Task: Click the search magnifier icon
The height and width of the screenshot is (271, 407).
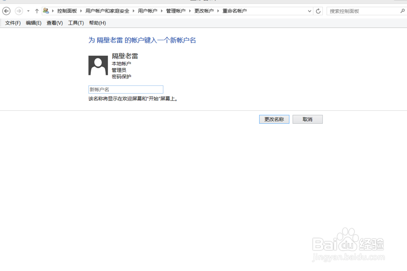Action: pos(402,11)
